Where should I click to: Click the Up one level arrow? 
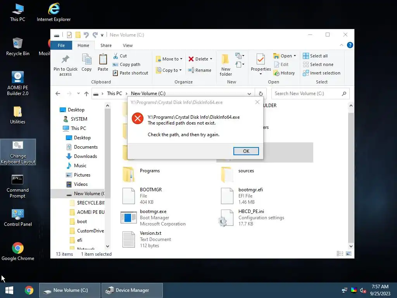coord(86,94)
